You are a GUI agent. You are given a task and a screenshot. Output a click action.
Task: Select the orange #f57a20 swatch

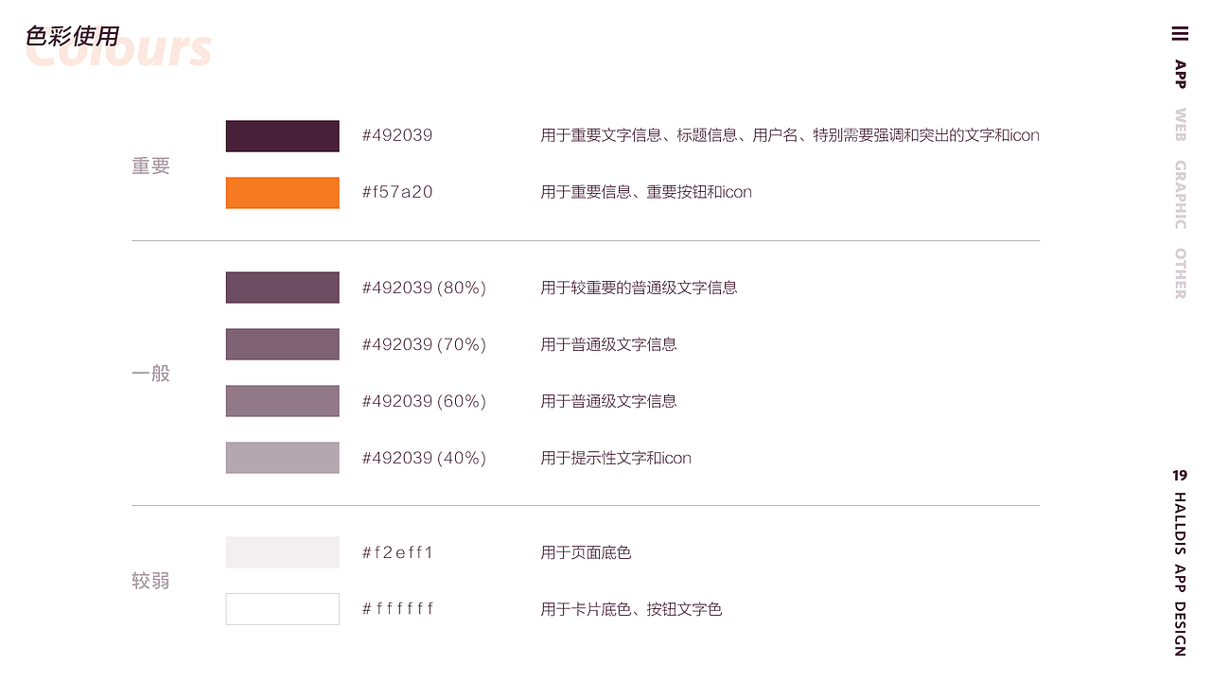pyautogui.click(x=282, y=193)
